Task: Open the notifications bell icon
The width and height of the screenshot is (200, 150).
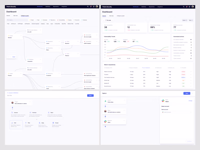Action: click(x=90, y=7)
